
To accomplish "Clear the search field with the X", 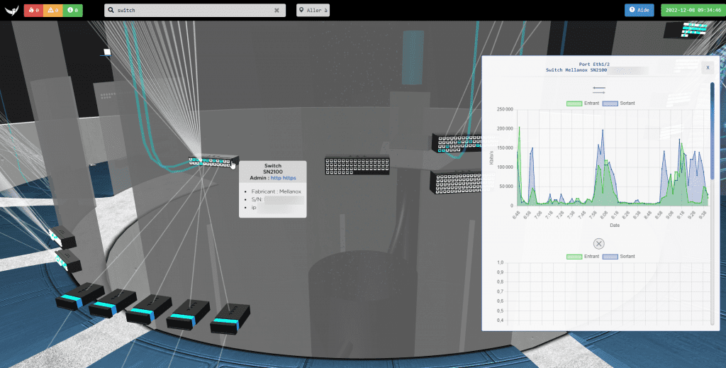I will (277, 10).
